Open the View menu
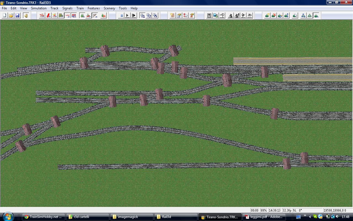The image size is (353, 221). click(23, 8)
